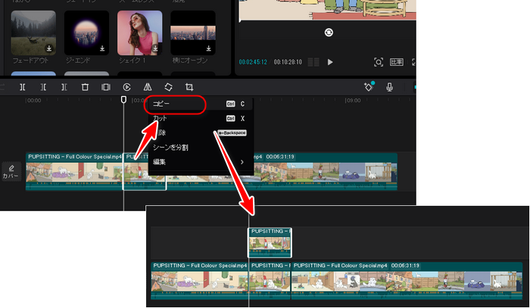Select コピー from the context menu
The width and height of the screenshot is (530, 308).
pyautogui.click(x=161, y=104)
